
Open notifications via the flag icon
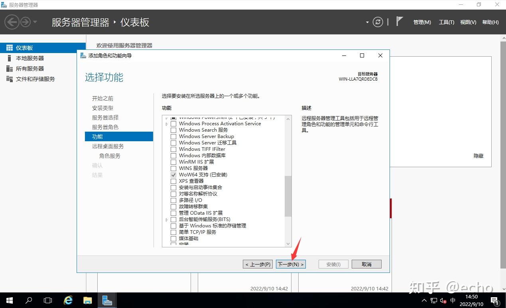399,21
